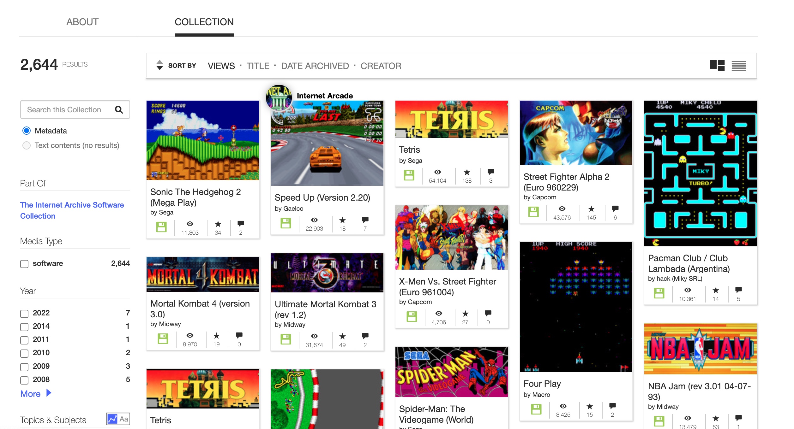The image size is (794, 429).
Task: Select the Collection tab
Action: coord(204,22)
